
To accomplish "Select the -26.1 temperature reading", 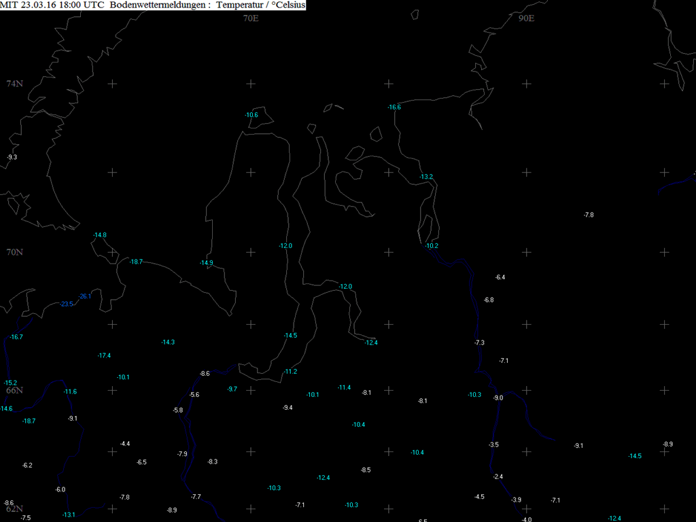I will pyautogui.click(x=85, y=296).
